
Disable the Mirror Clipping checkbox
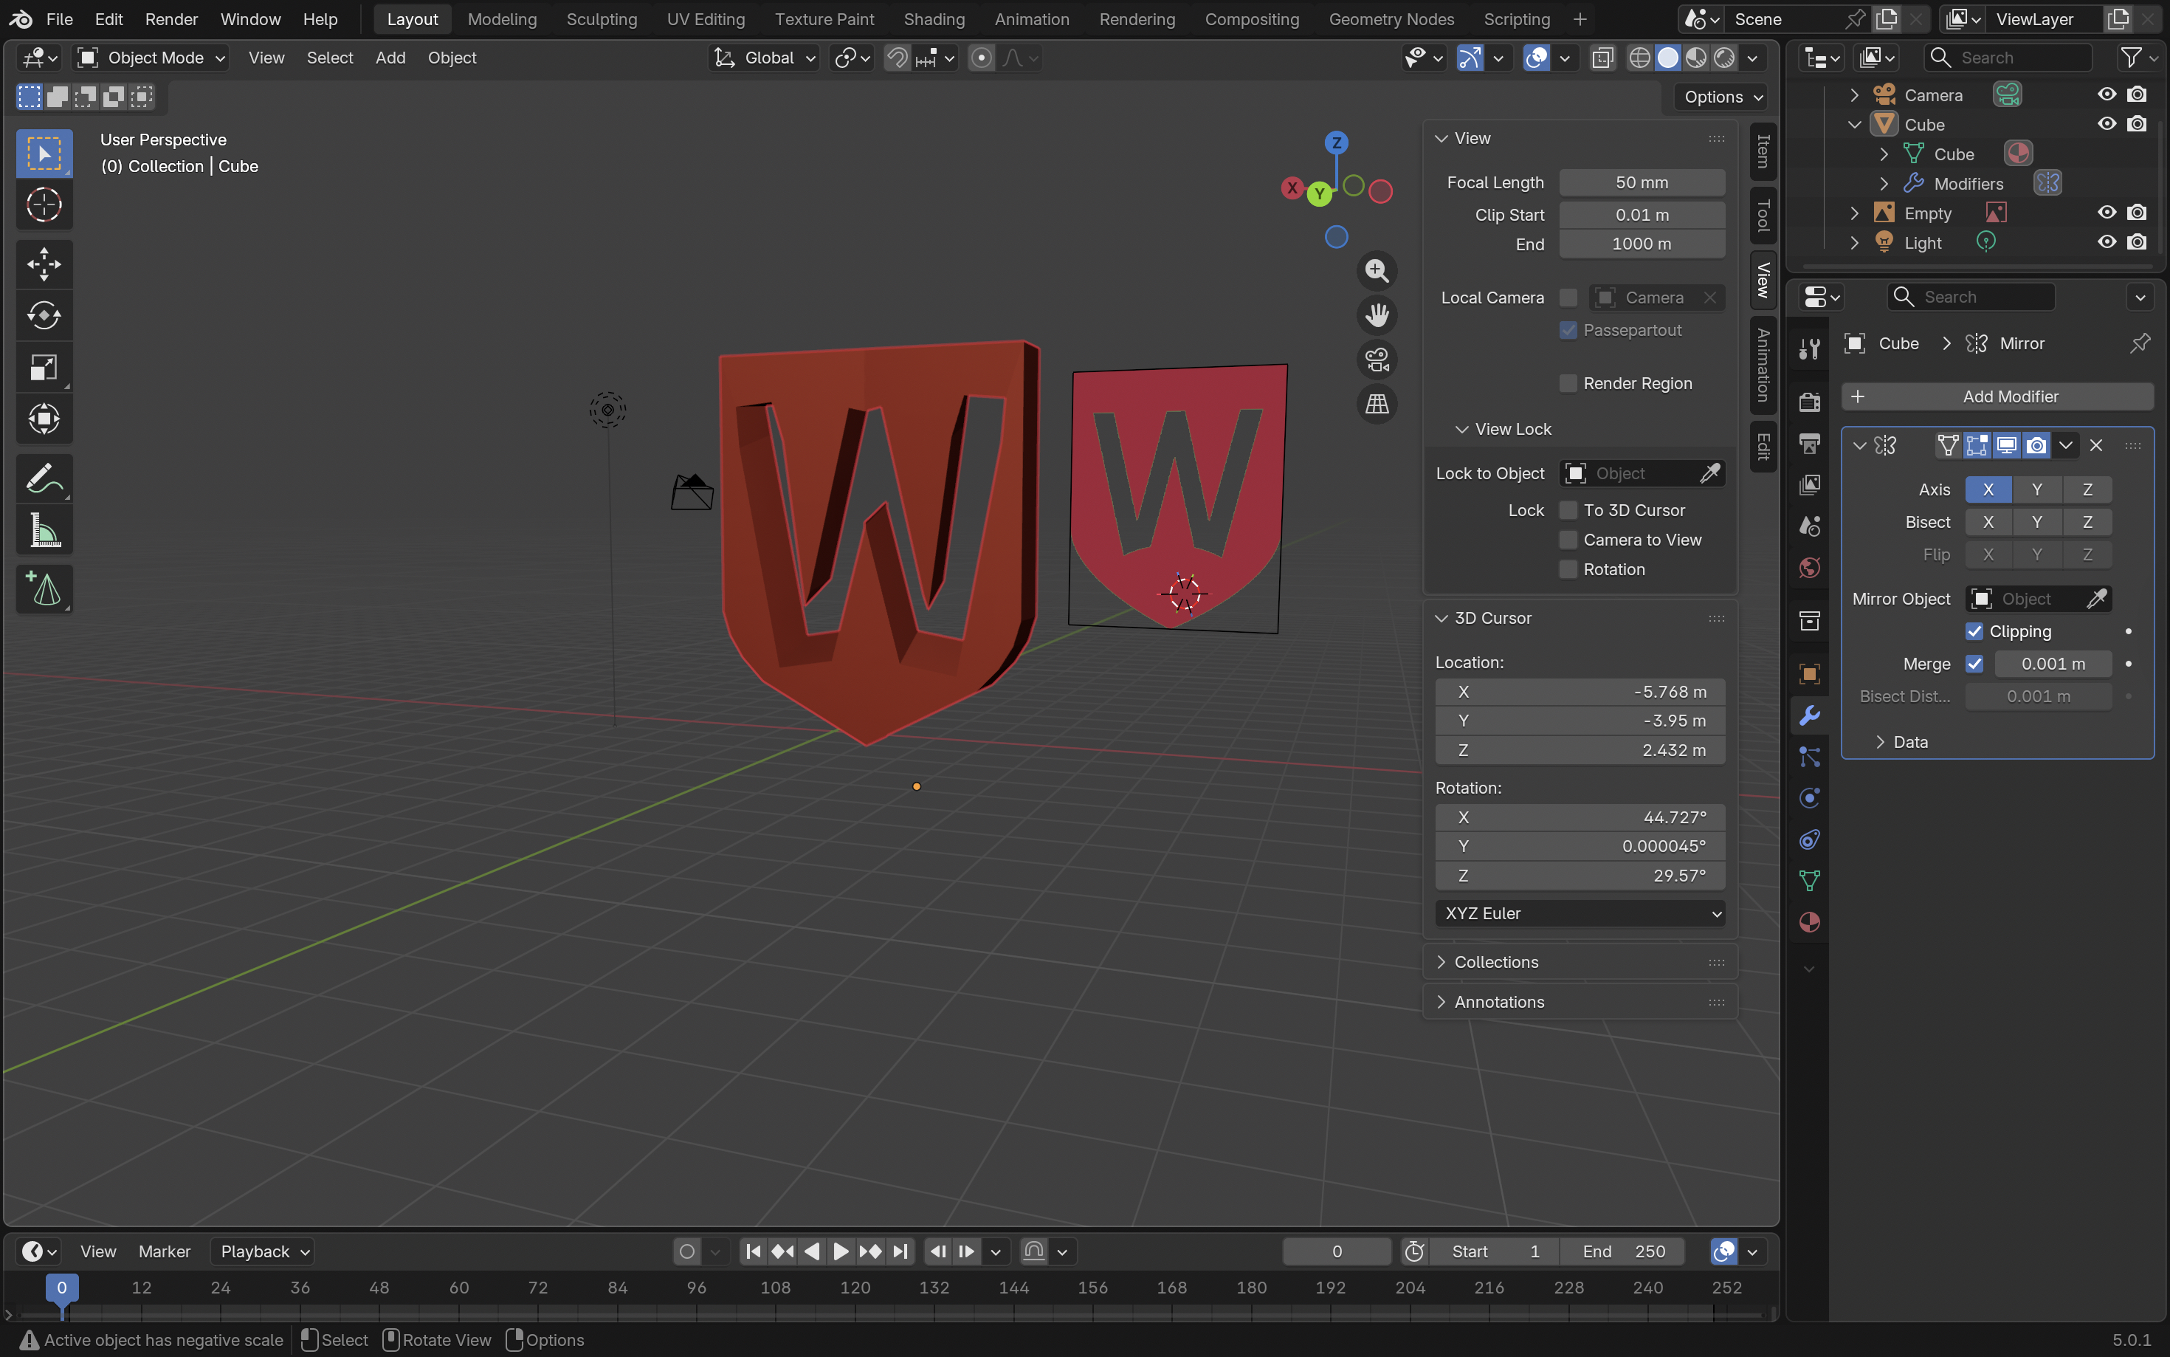click(1974, 631)
